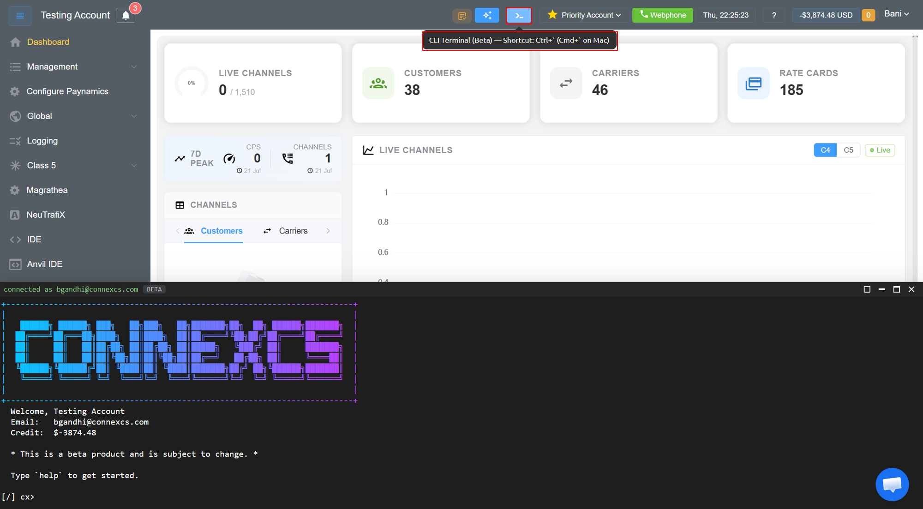
Task: Toggle the hamburger sidebar menu button
Action: click(x=20, y=16)
